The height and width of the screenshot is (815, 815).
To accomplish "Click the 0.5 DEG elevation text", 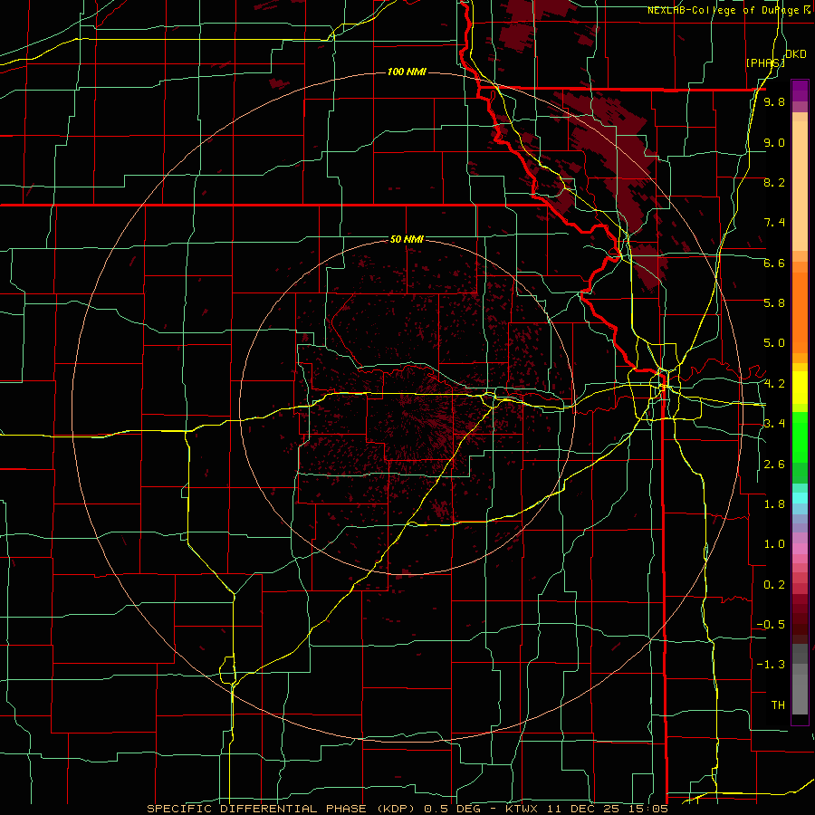I will 452,809.
